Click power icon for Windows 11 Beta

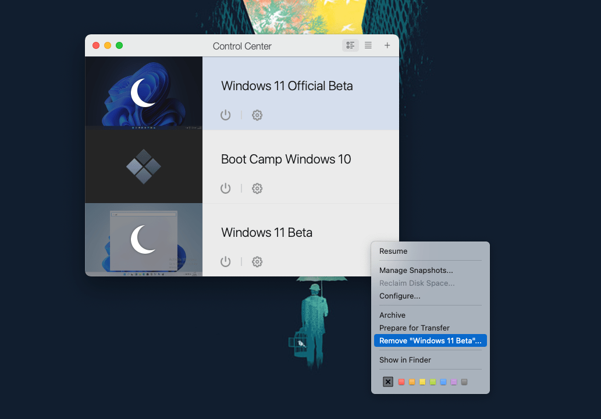(225, 261)
